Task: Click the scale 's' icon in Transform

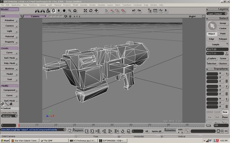Action: pos(227,74)
